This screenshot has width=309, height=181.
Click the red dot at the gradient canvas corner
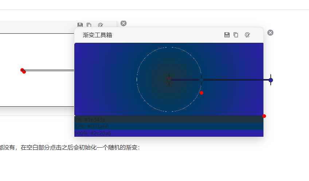[264, 116]
